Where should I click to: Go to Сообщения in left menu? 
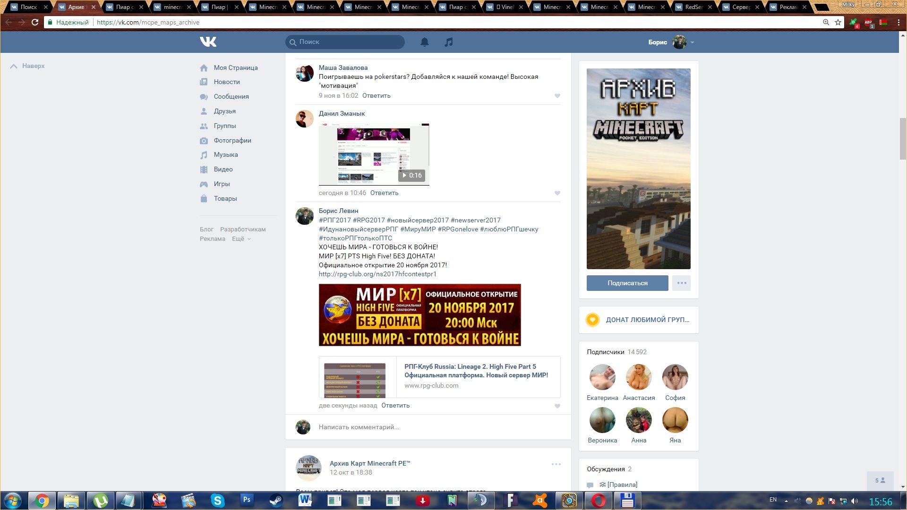point(231,96)
